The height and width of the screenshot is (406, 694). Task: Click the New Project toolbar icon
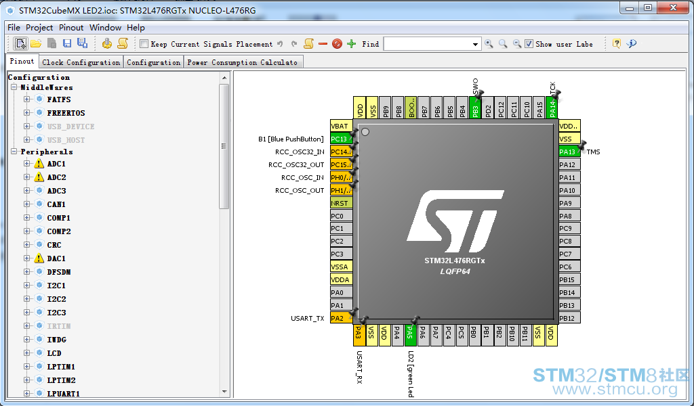click(20, 43)
